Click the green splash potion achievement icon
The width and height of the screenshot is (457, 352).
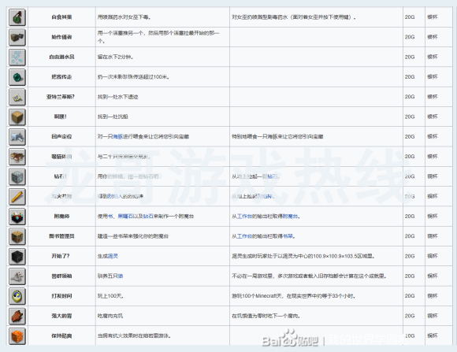17,17
